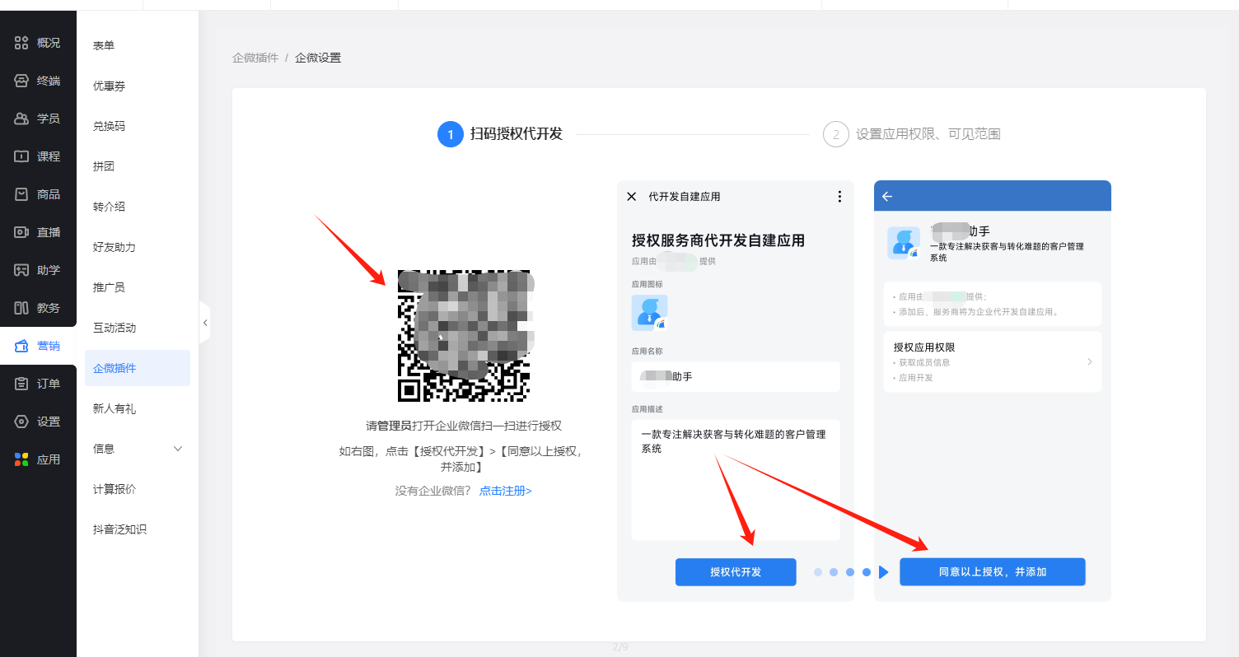Go to the 兑换码 menu item
The width and height of the screenshot is (1239, 657).
(109, 126)
